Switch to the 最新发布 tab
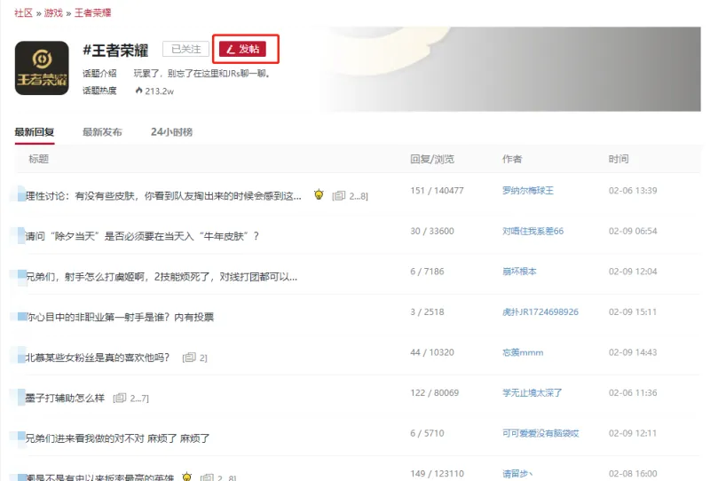Screen dimensions: 710x481 click(x=102, y=132)
